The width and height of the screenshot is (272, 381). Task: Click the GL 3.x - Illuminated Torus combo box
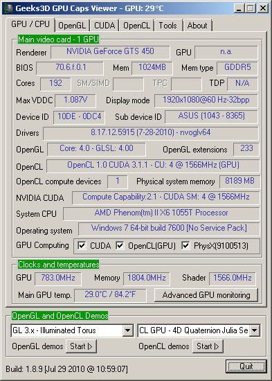(72, 330)
